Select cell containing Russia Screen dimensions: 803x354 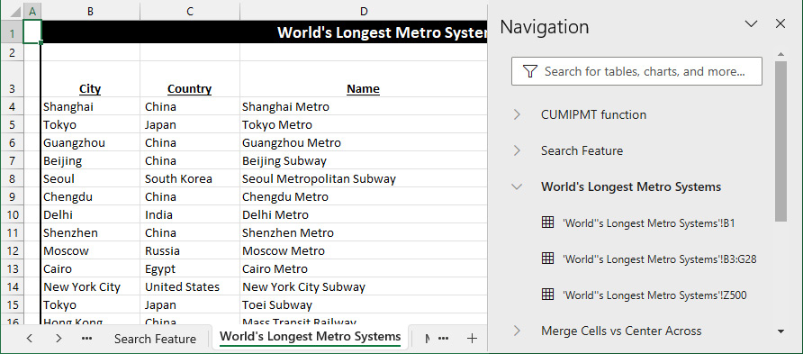[x=189, y=250]
